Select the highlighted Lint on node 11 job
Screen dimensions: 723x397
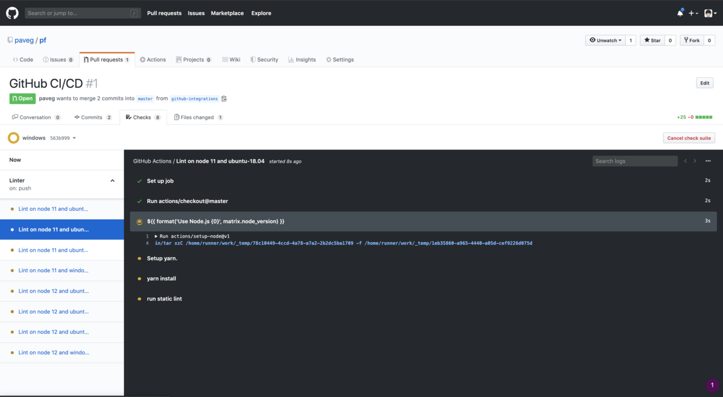tap(61, 230)
